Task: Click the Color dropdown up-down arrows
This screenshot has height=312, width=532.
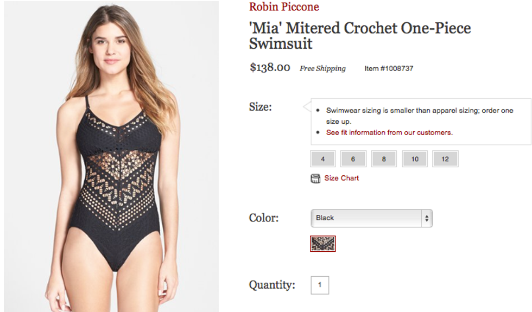Action: [427, 218]
